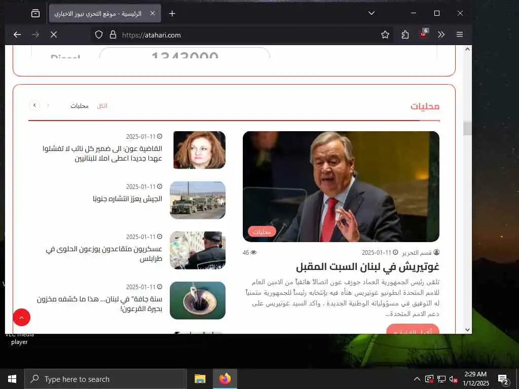Open army convoy article thumbnail
Screen dimensions: 519x389
click(198, 200)
